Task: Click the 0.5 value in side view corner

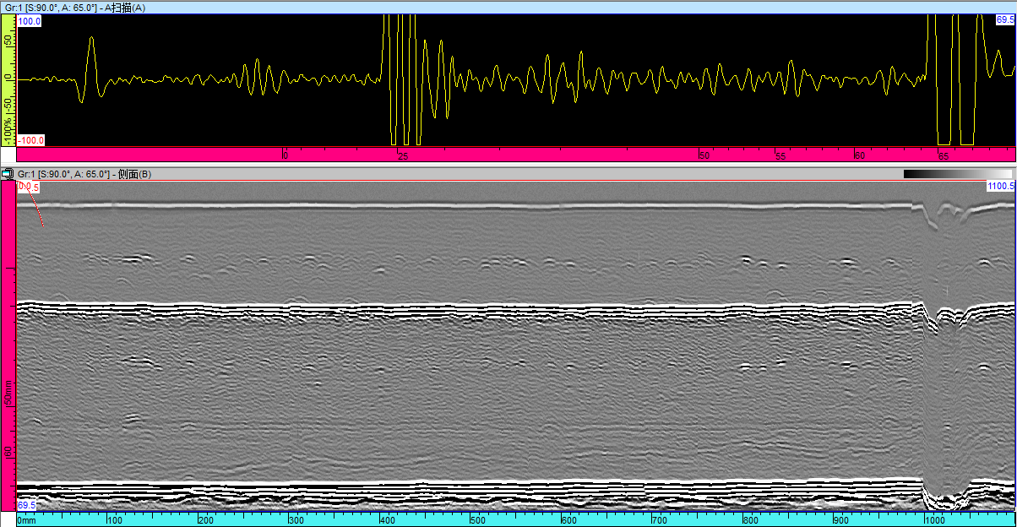Action: point(30,187)
